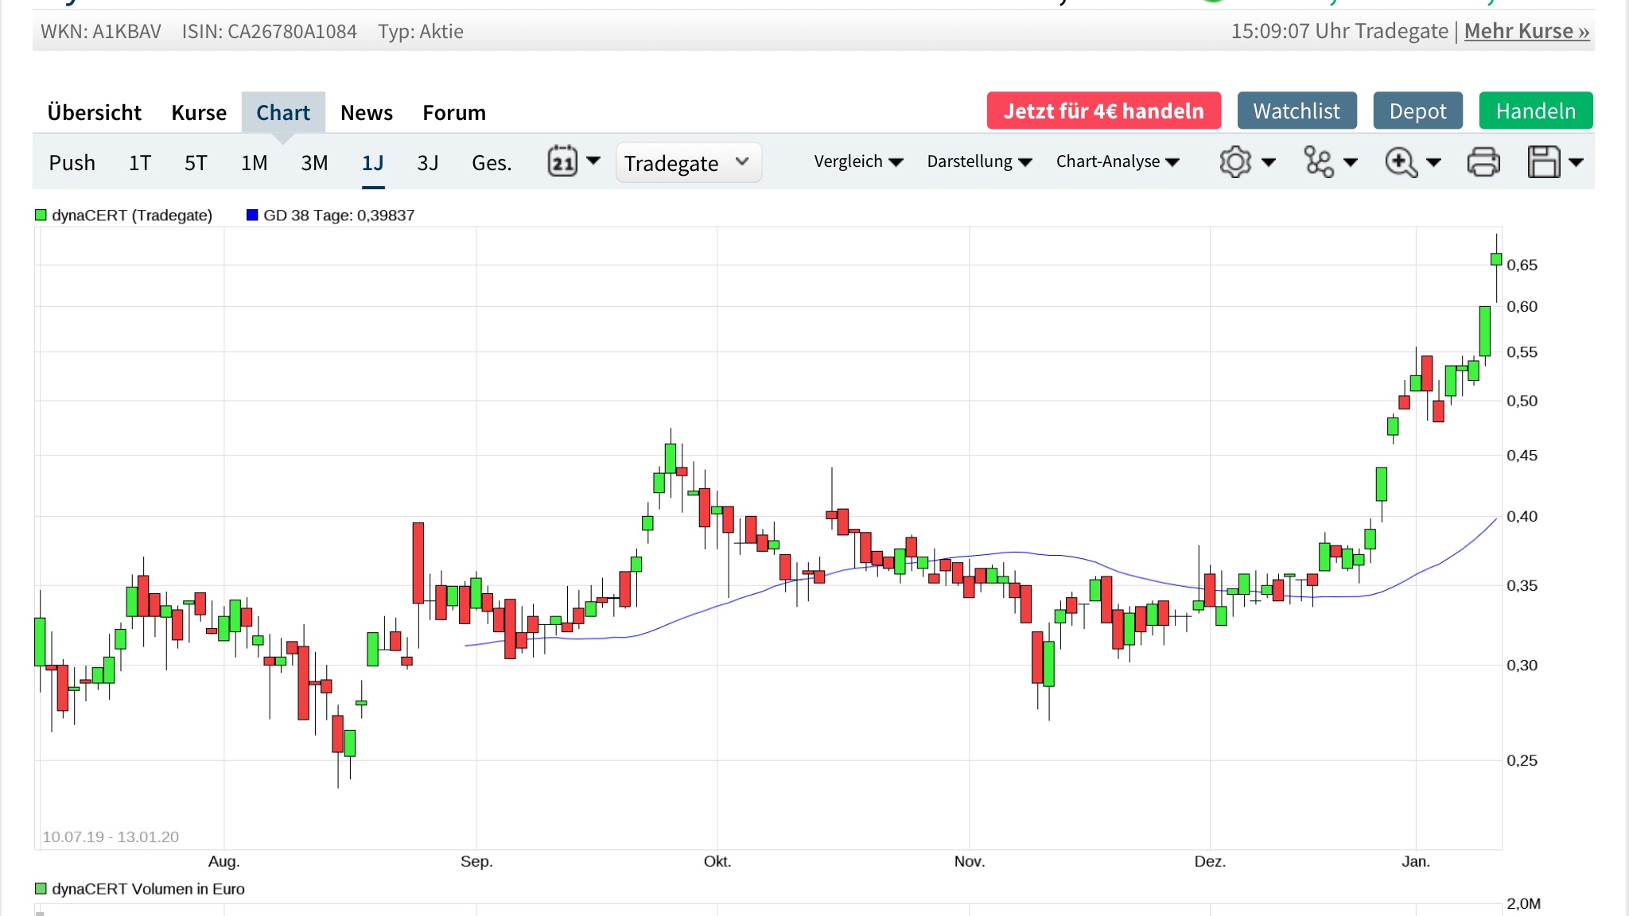Open the Forum tab

click(454, 113)
